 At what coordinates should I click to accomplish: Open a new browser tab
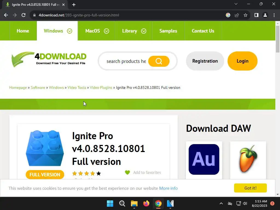74,5
